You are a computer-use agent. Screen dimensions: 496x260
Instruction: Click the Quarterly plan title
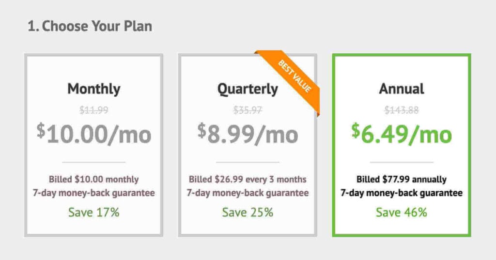click(248, 89)
